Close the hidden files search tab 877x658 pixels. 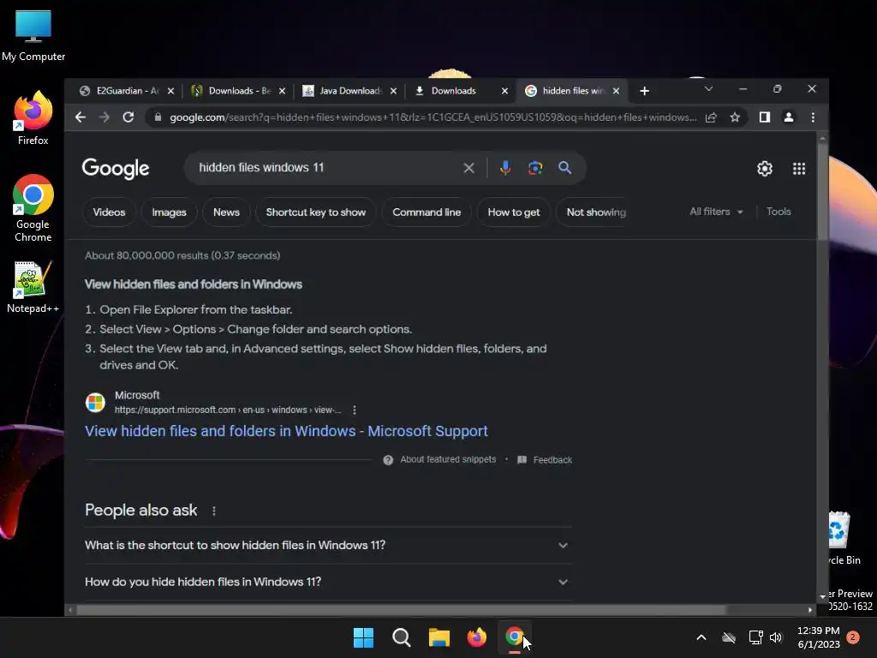(616, 91)
